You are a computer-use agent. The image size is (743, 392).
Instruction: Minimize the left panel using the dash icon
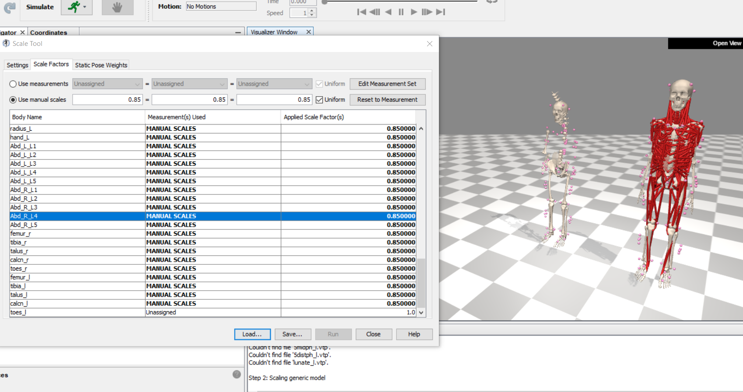coord(238,32)
